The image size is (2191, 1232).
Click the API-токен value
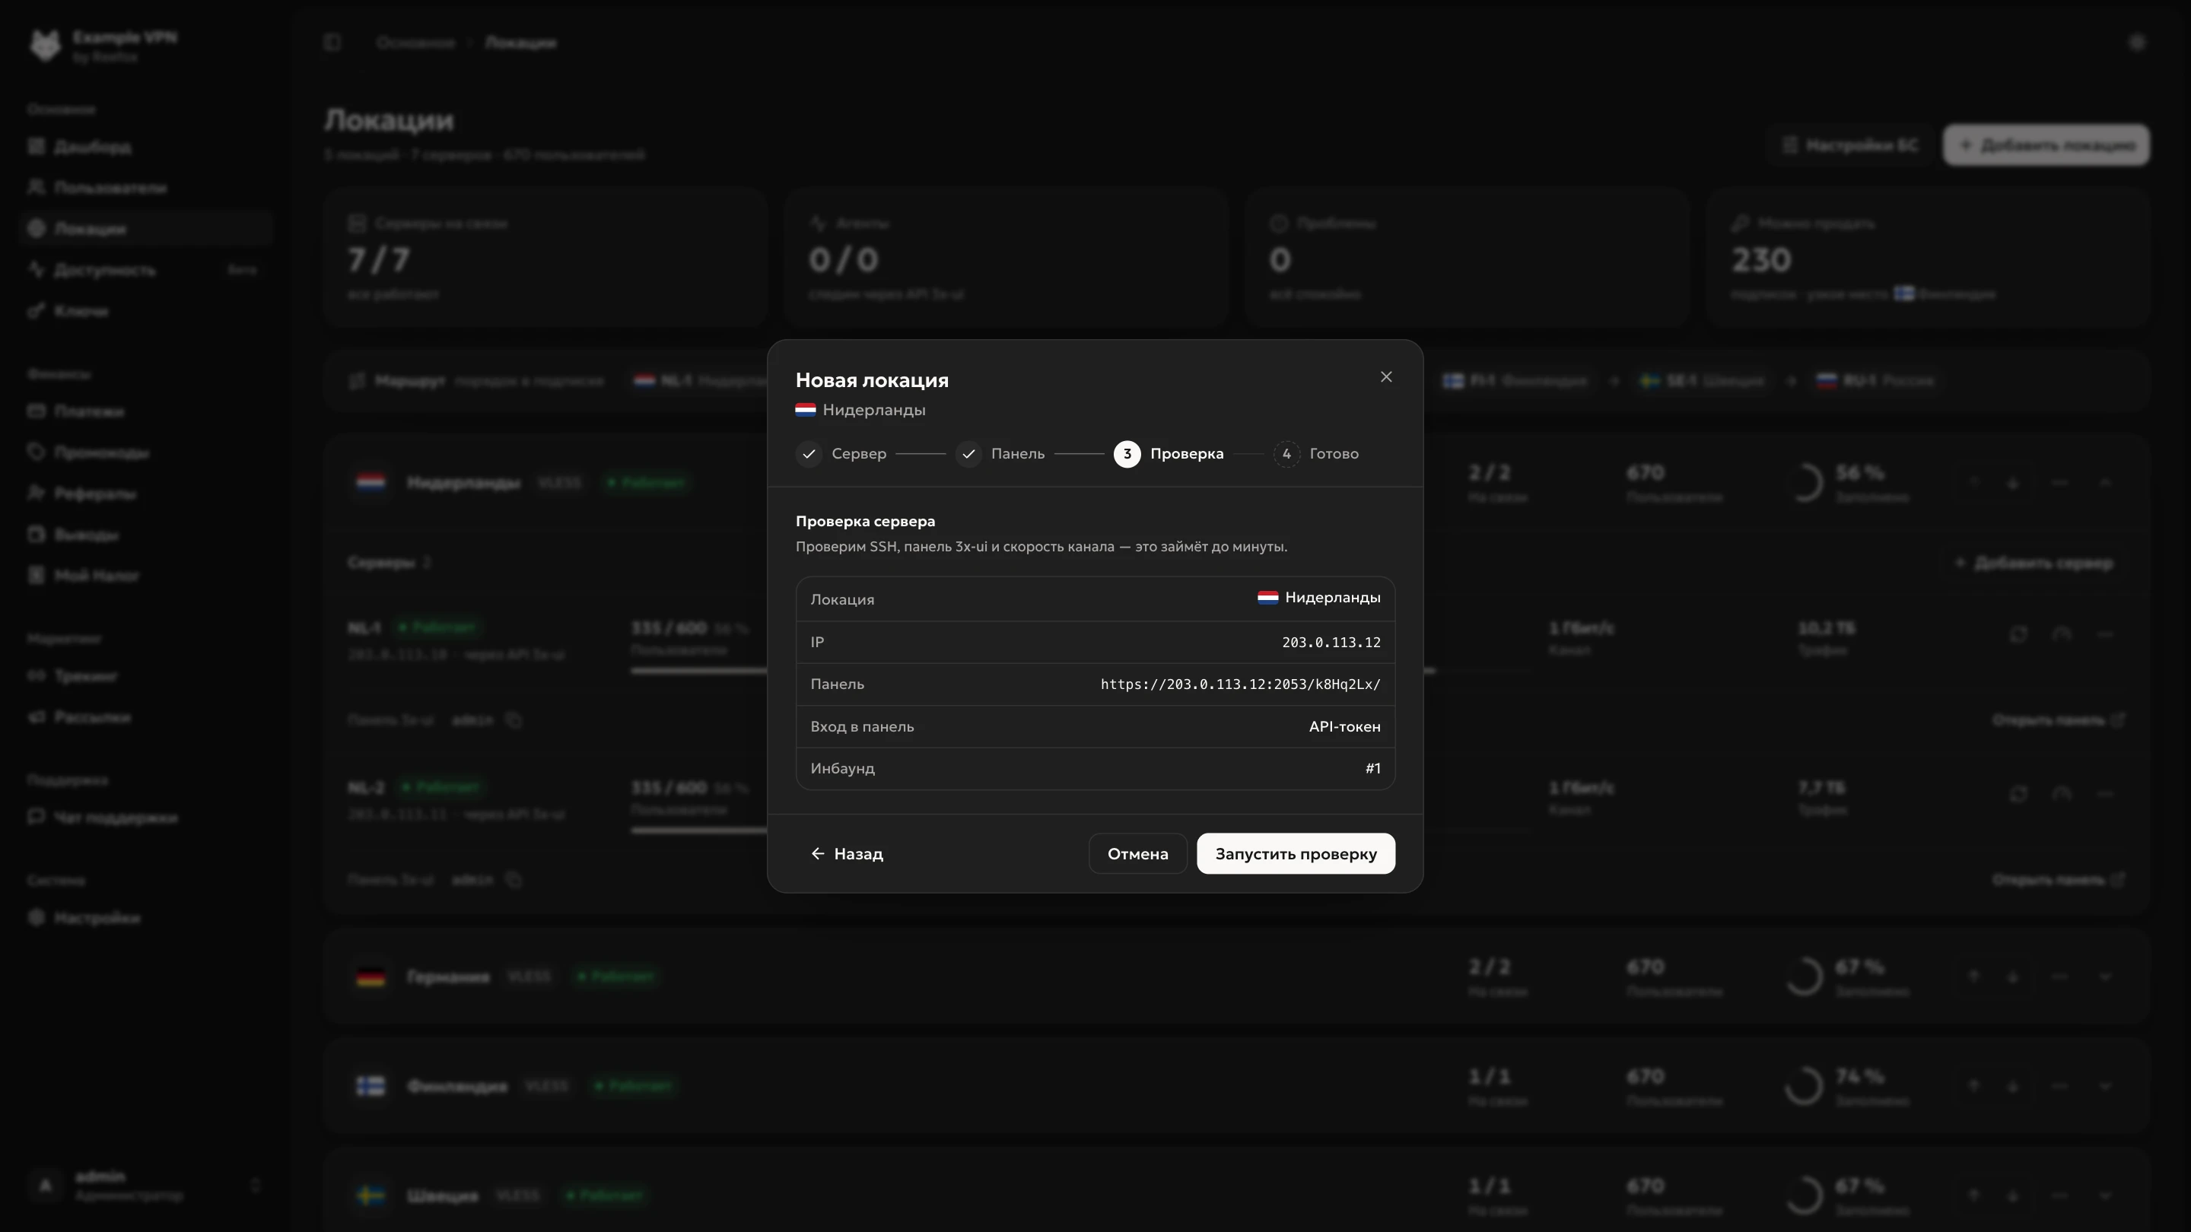(x=1344, y=727)
